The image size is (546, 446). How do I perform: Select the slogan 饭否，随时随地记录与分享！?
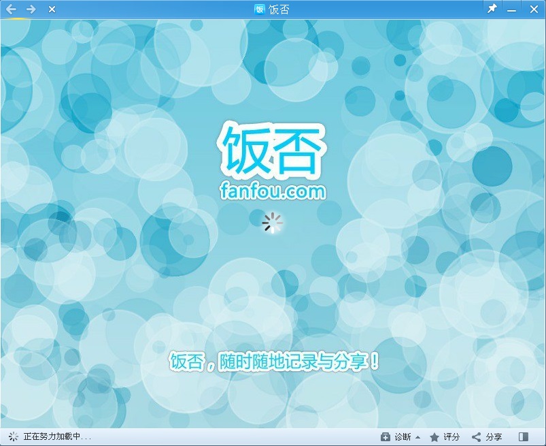(x=274, y=361)
